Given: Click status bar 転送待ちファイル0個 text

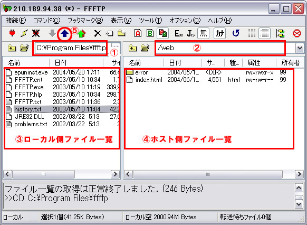Looking at the screenshot, I should point(246,217).
